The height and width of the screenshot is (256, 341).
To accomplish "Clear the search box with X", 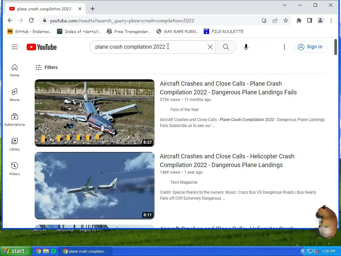I will 210,47.
